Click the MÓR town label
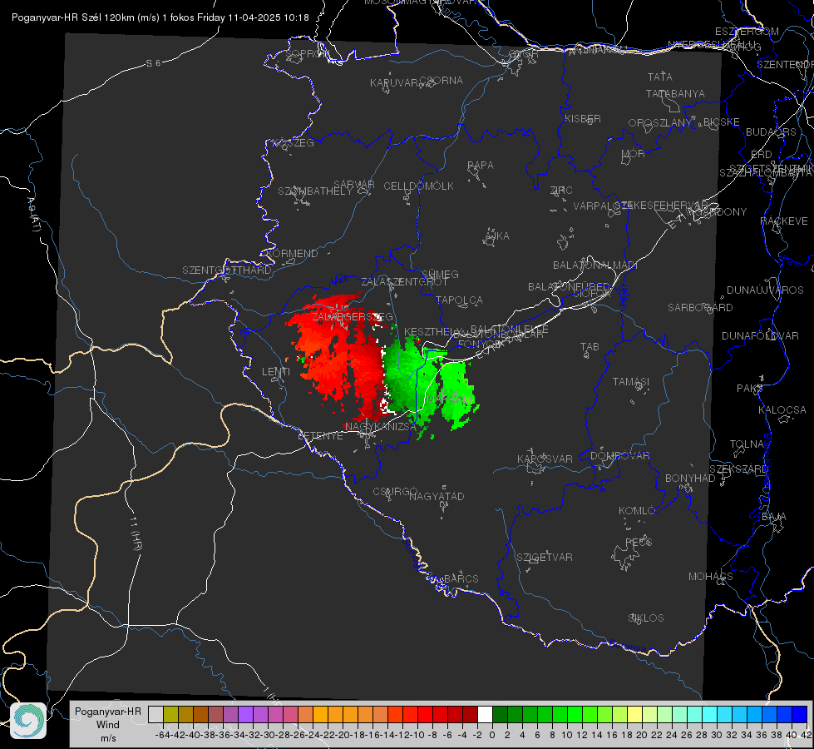Image resolution: width=814 pixels, height=749 pixels. [x=634, y=153]
